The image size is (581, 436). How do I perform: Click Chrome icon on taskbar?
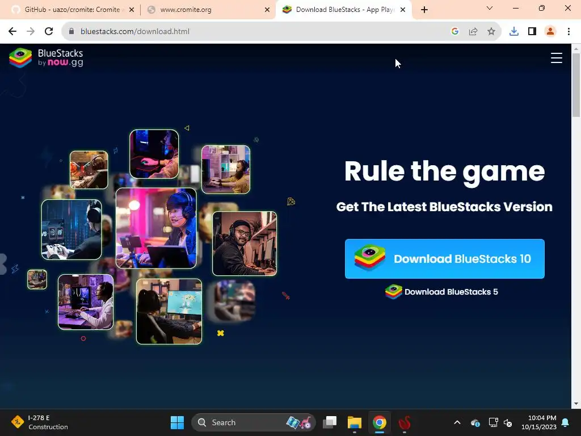click(x=380, y=422)
